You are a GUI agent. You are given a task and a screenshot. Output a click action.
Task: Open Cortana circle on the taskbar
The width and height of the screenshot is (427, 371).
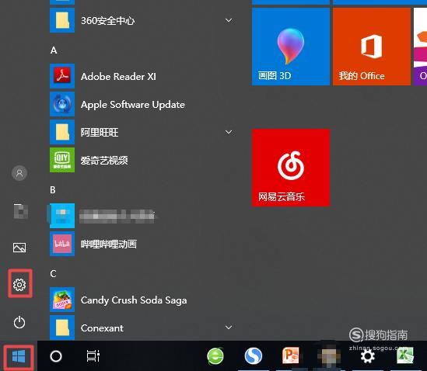(x=56, y=356)
